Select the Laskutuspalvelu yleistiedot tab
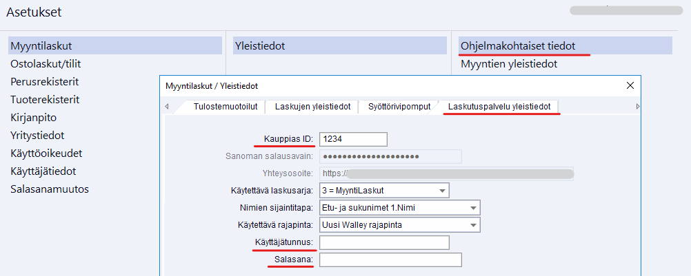 point(499,107)
